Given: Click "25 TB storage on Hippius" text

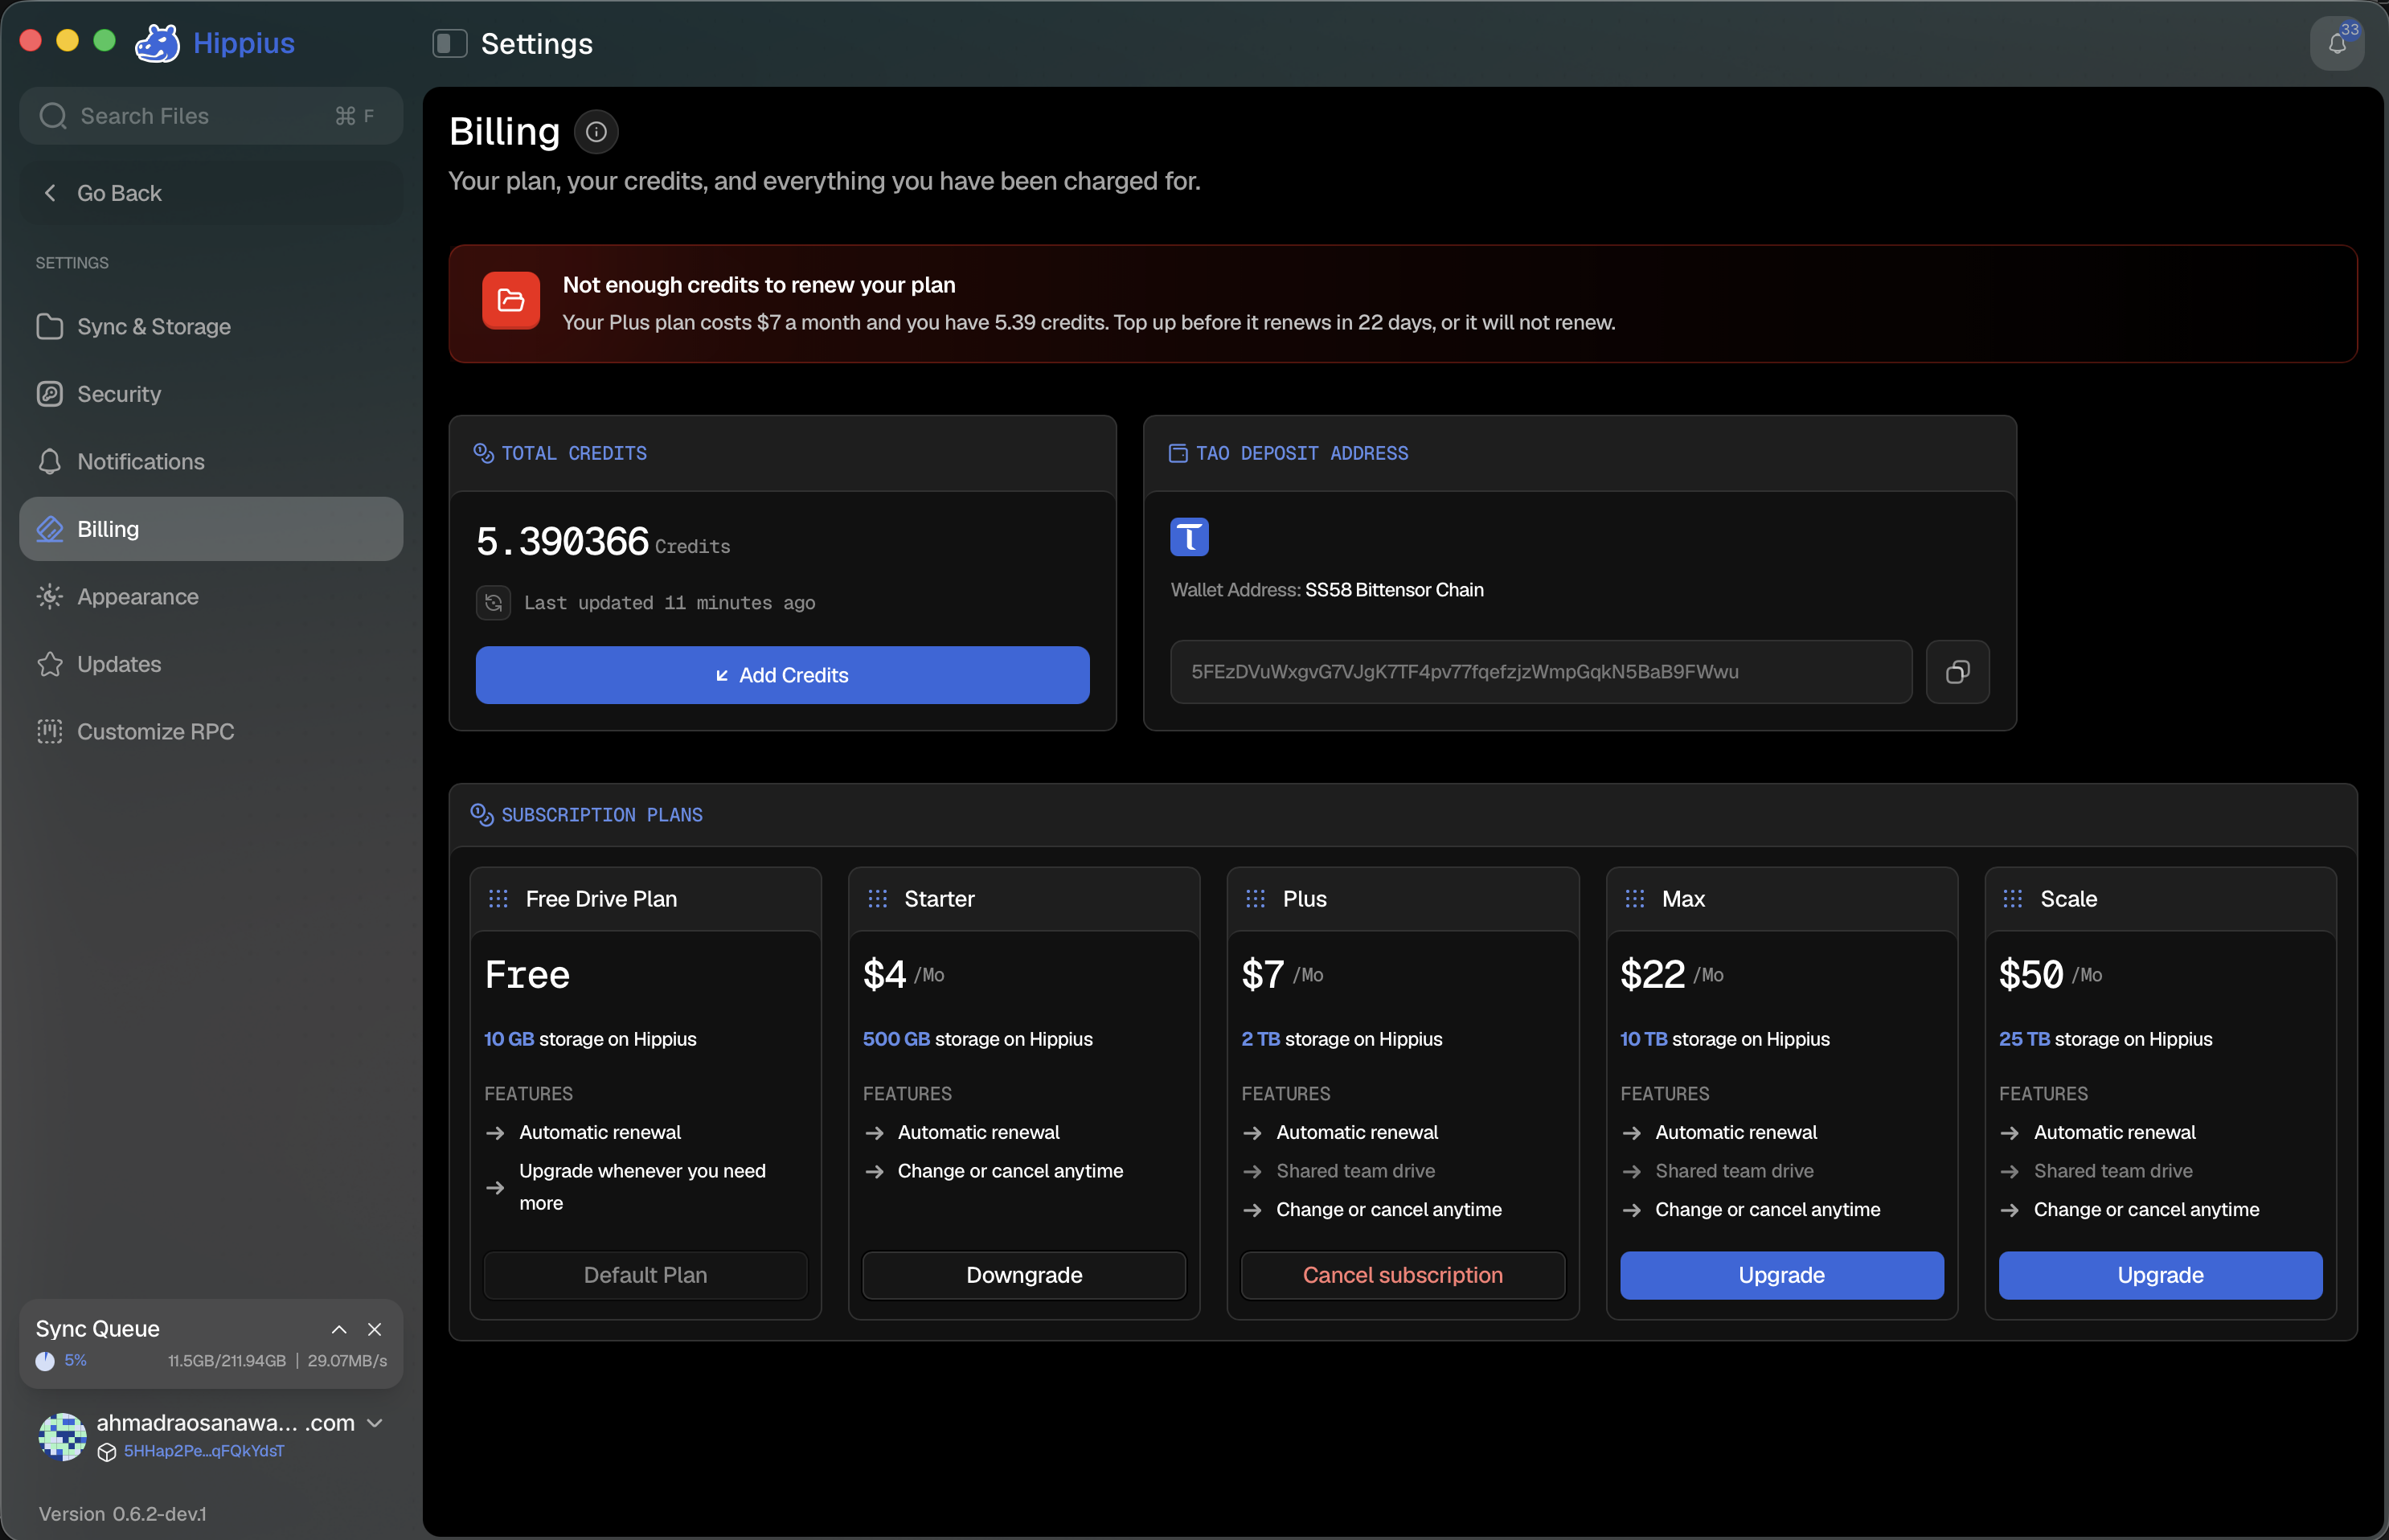Looking at the screenshot, I should point(2105,1039).
